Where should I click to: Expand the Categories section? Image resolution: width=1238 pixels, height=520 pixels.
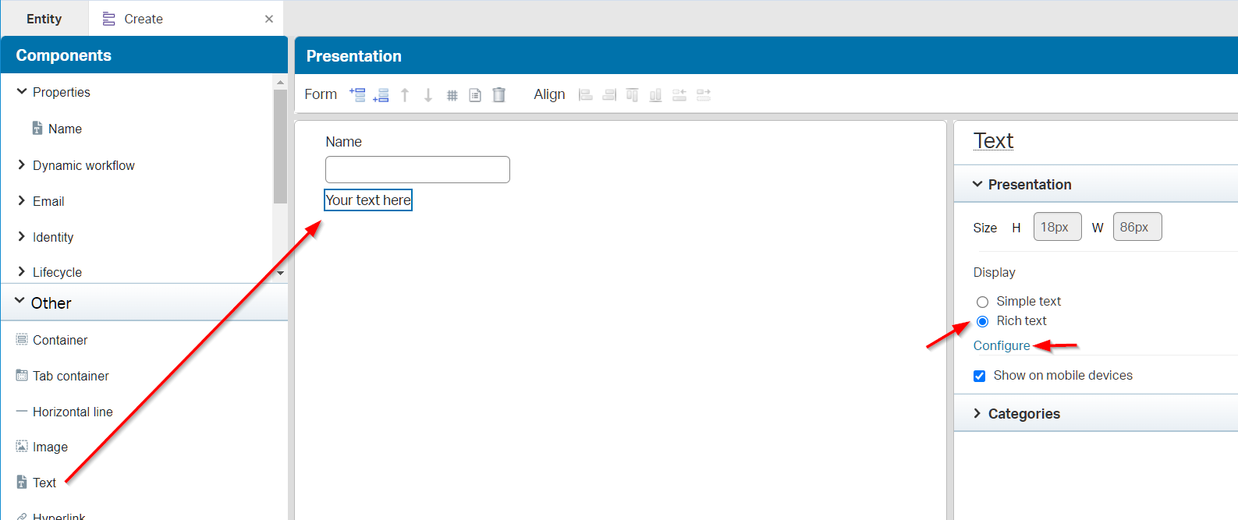pos(1023,414)
